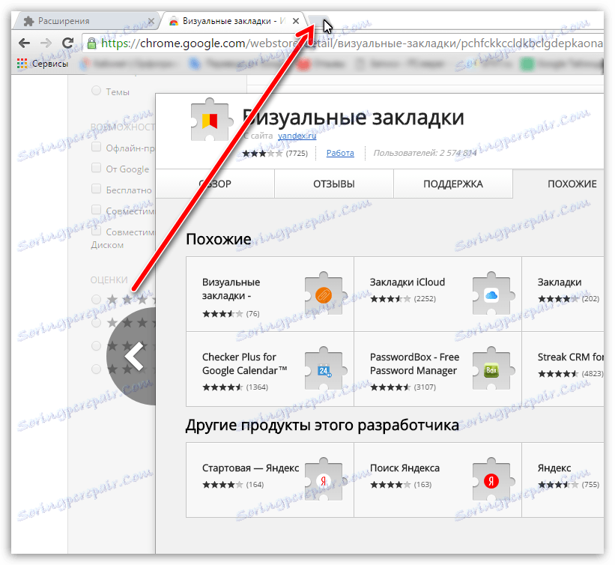This screenshot has height=565, width=615.
Task: Click the star rating with 7725 reviews
Action: 275,153
